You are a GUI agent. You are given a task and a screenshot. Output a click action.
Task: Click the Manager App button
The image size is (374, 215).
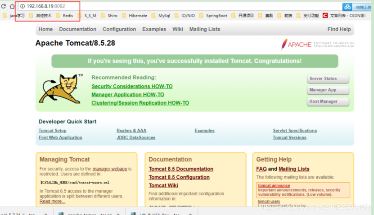coord(328,90)
